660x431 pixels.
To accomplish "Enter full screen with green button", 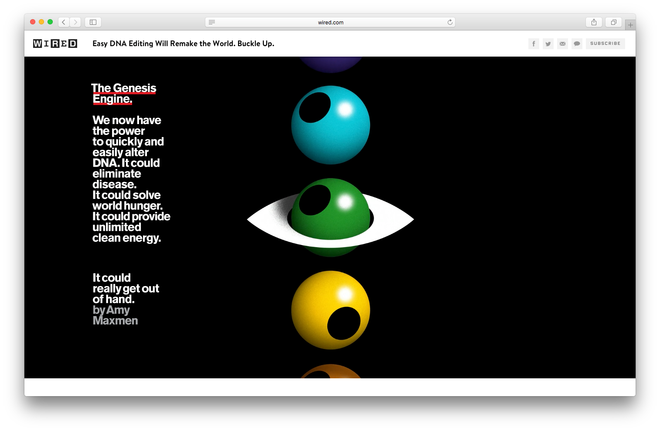I will point(50,22).
